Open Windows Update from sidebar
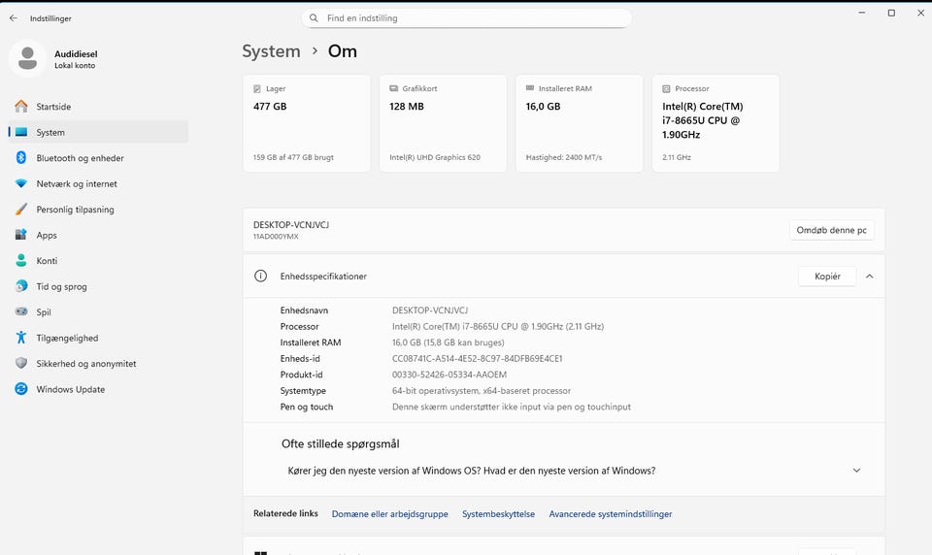The width and height of the screenshot is (932, 555). 70,389
